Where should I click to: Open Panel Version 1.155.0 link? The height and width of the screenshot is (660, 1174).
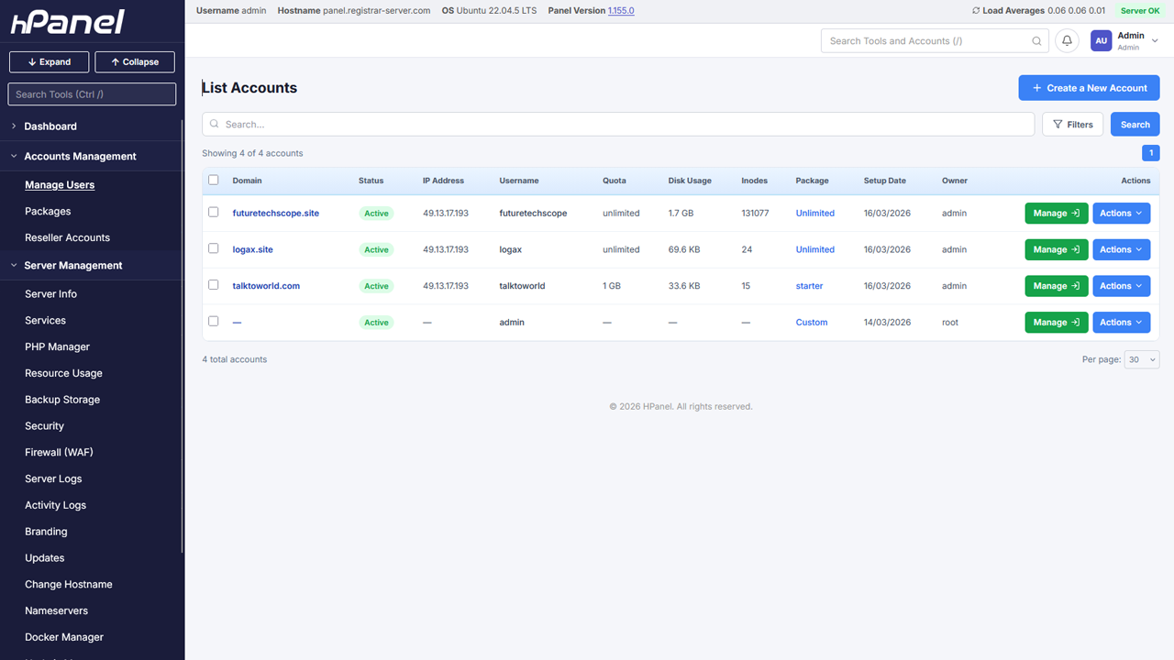[x=621, y=11]
